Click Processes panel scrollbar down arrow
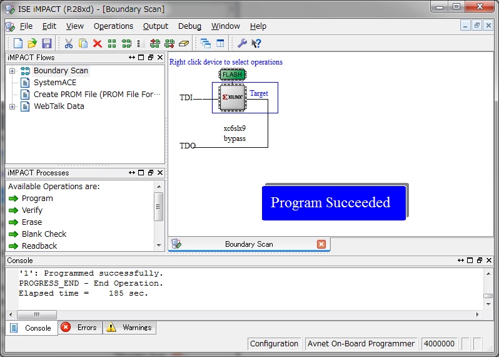The image size is (499, 357). click(159, 246)
